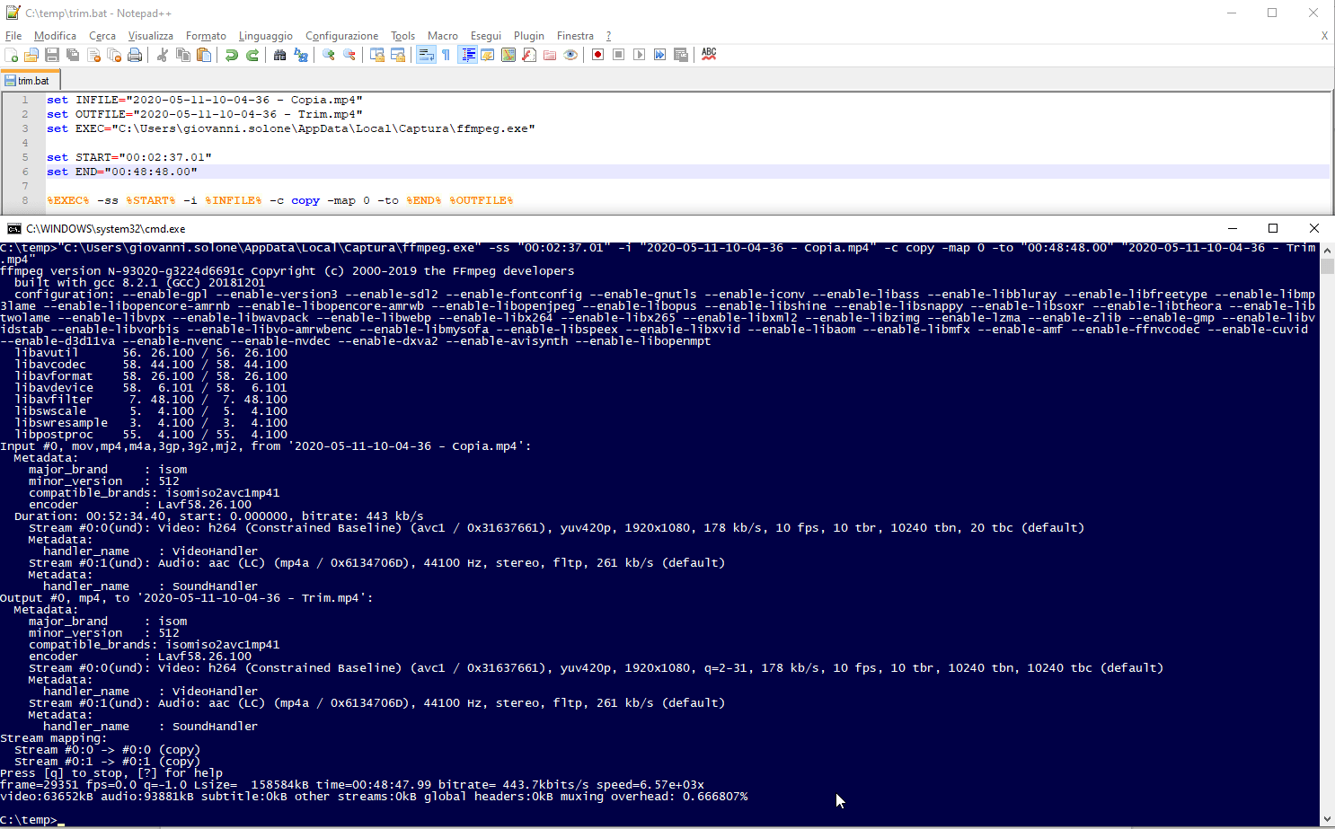The height and width of the screenshot is (829, 1335).
Task: Click line number 4 in the margin
Action: tap(25, 143)
